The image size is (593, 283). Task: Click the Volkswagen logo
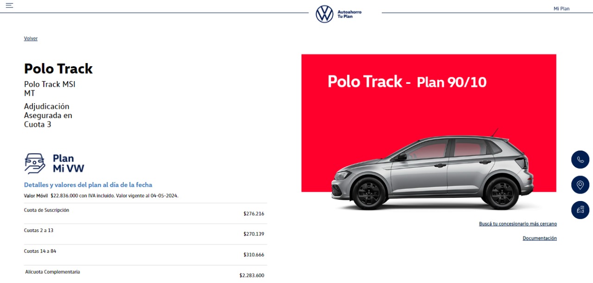324,14
